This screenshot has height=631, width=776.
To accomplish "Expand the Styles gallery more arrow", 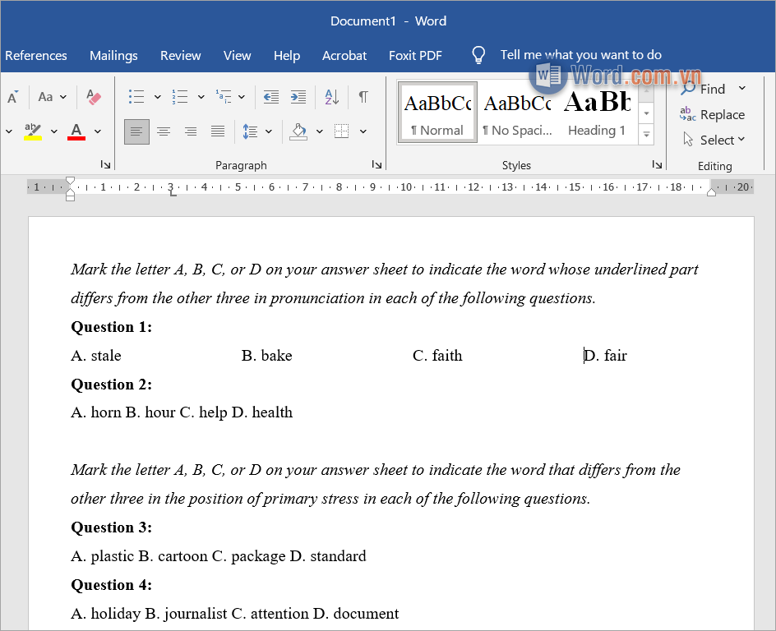I will 647,135.
